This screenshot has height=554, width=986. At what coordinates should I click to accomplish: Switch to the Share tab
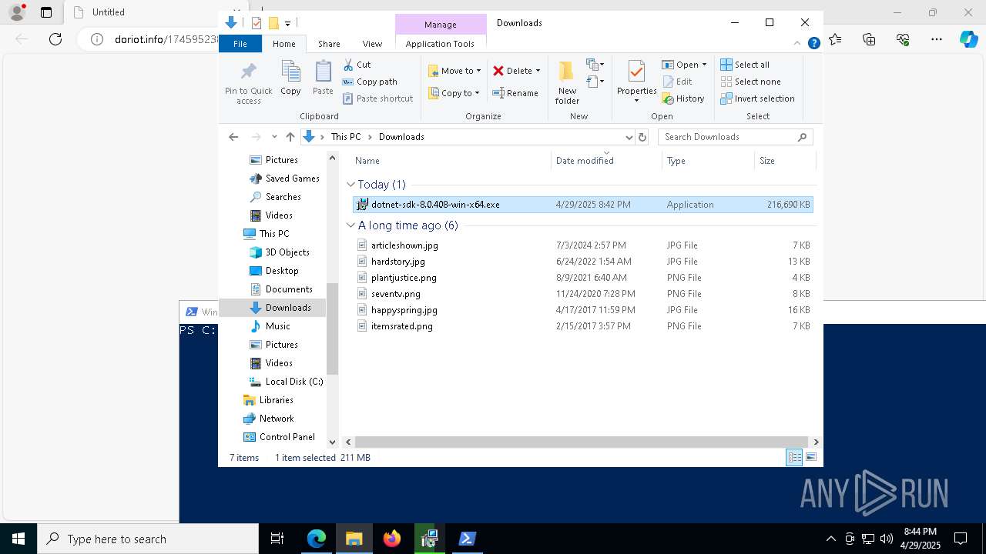(329, 44)
